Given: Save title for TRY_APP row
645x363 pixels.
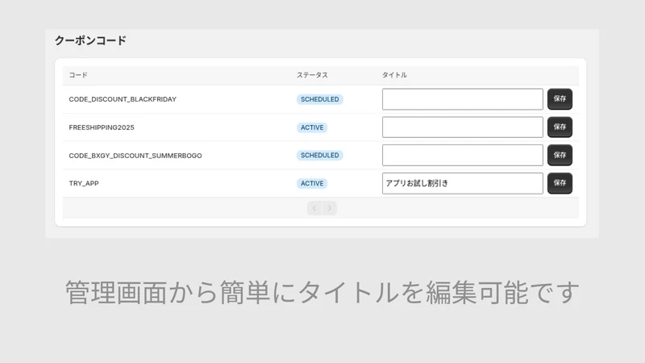Looking at the screenshot, I should (x=560, y=183).
